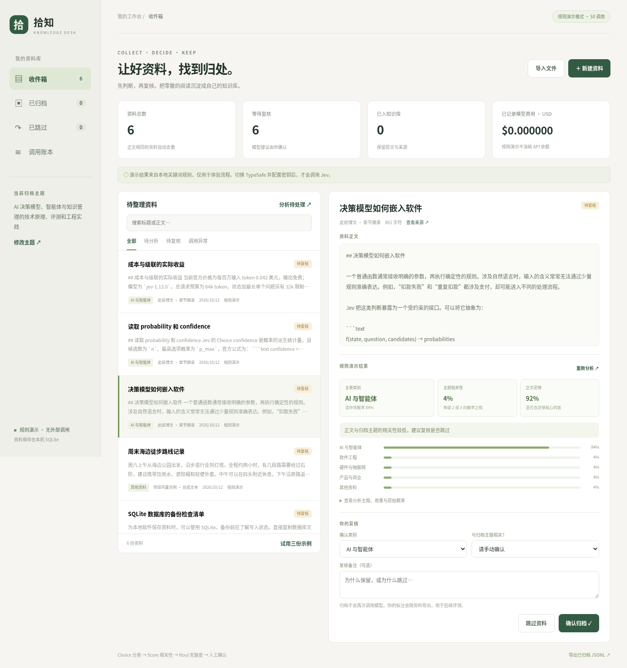Focus the 搜索标题或正文 search field
Viewport: 627px width, 668px height.
tap(219, 223)
